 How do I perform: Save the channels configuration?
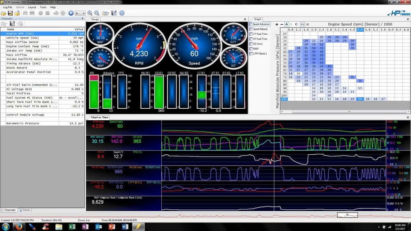(12, 24)
